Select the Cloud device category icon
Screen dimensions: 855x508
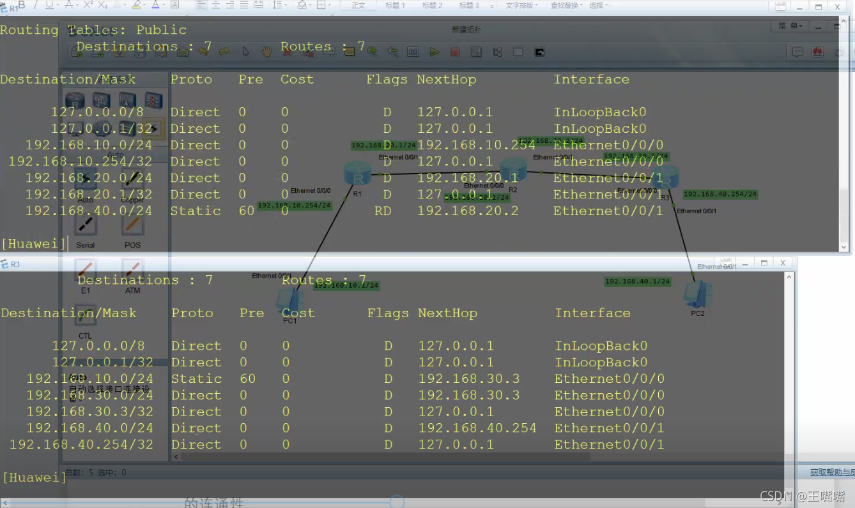pos(101,128)
